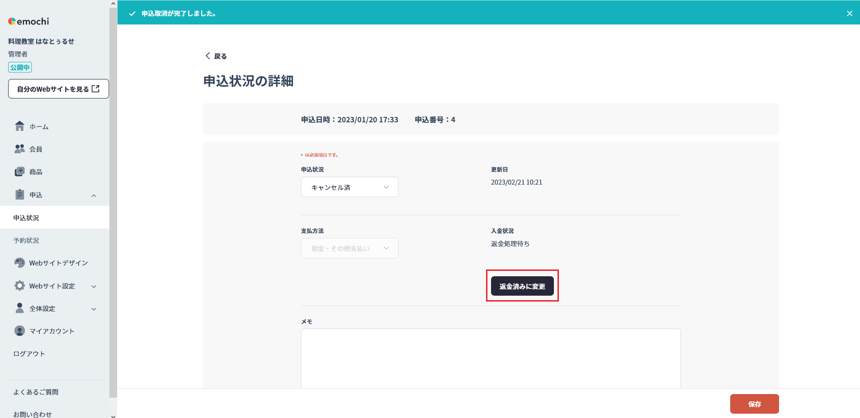Viewport: 860px width, 418px height.
Task: Click the emochi logo
Action: click(28, 21)
